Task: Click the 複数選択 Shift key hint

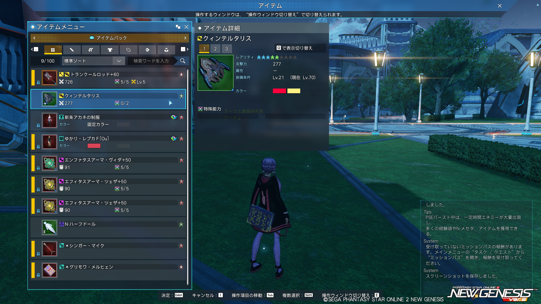Action: click(298, 295)
